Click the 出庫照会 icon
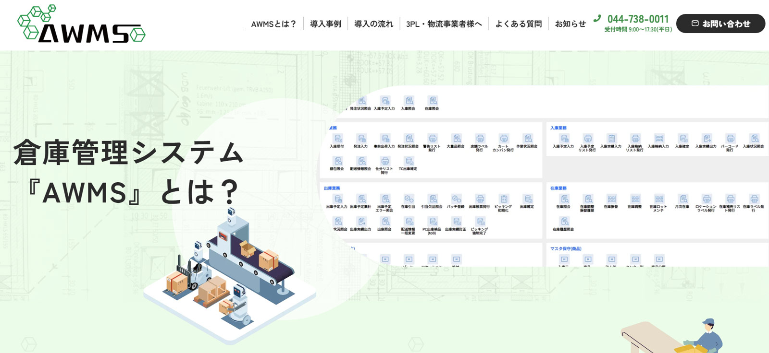Image resolution: width=769 pixels, height=353 pixels. [x=385, y=221]
